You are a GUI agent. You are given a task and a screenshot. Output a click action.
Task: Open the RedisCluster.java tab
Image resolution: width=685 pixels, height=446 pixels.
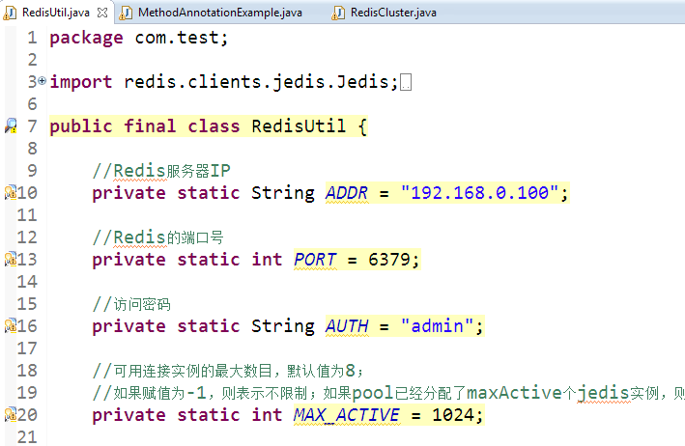point(393,13)
